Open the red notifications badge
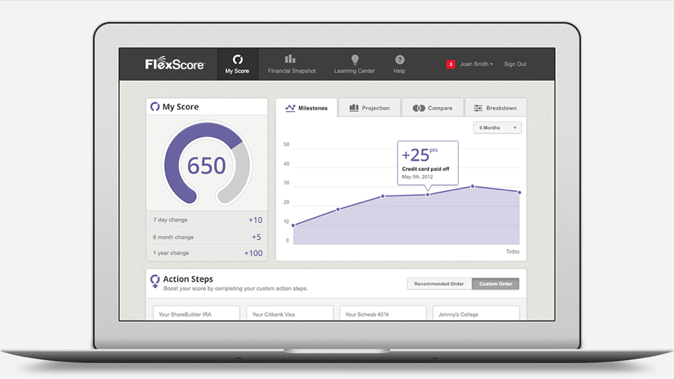The image size is (674, 379). (x=451, y=64)
